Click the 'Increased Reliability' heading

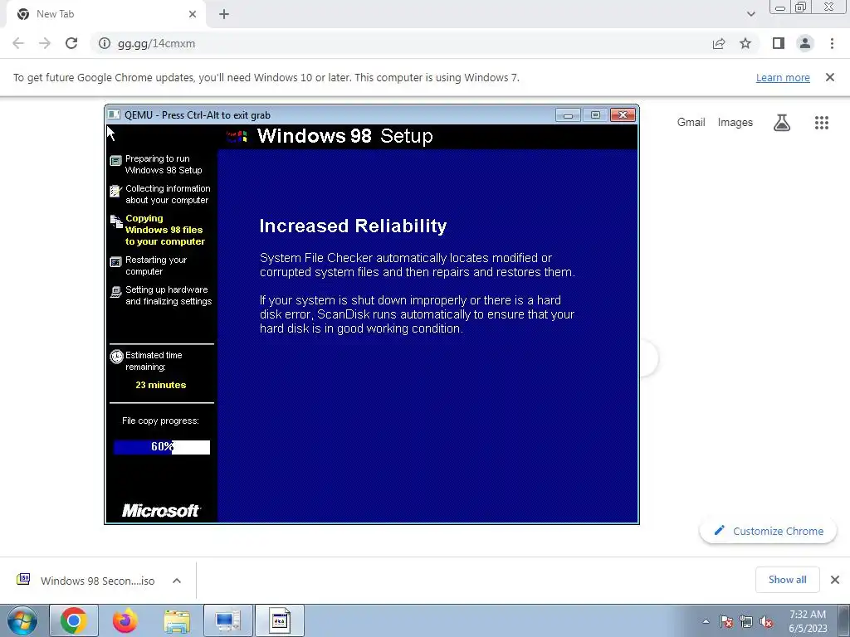353,226
